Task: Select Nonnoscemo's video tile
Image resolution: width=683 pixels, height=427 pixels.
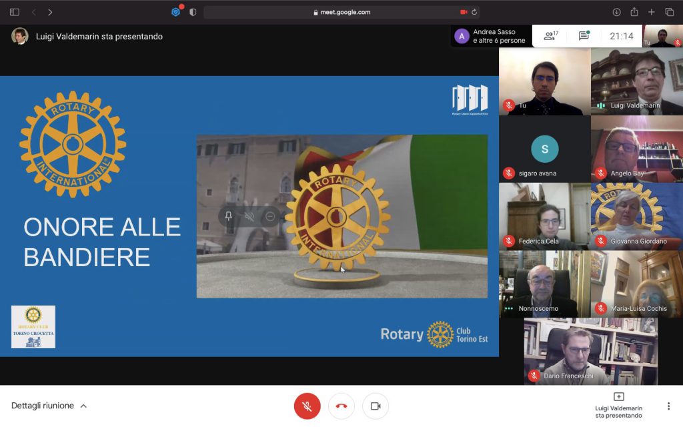Action: pos(544,284)
